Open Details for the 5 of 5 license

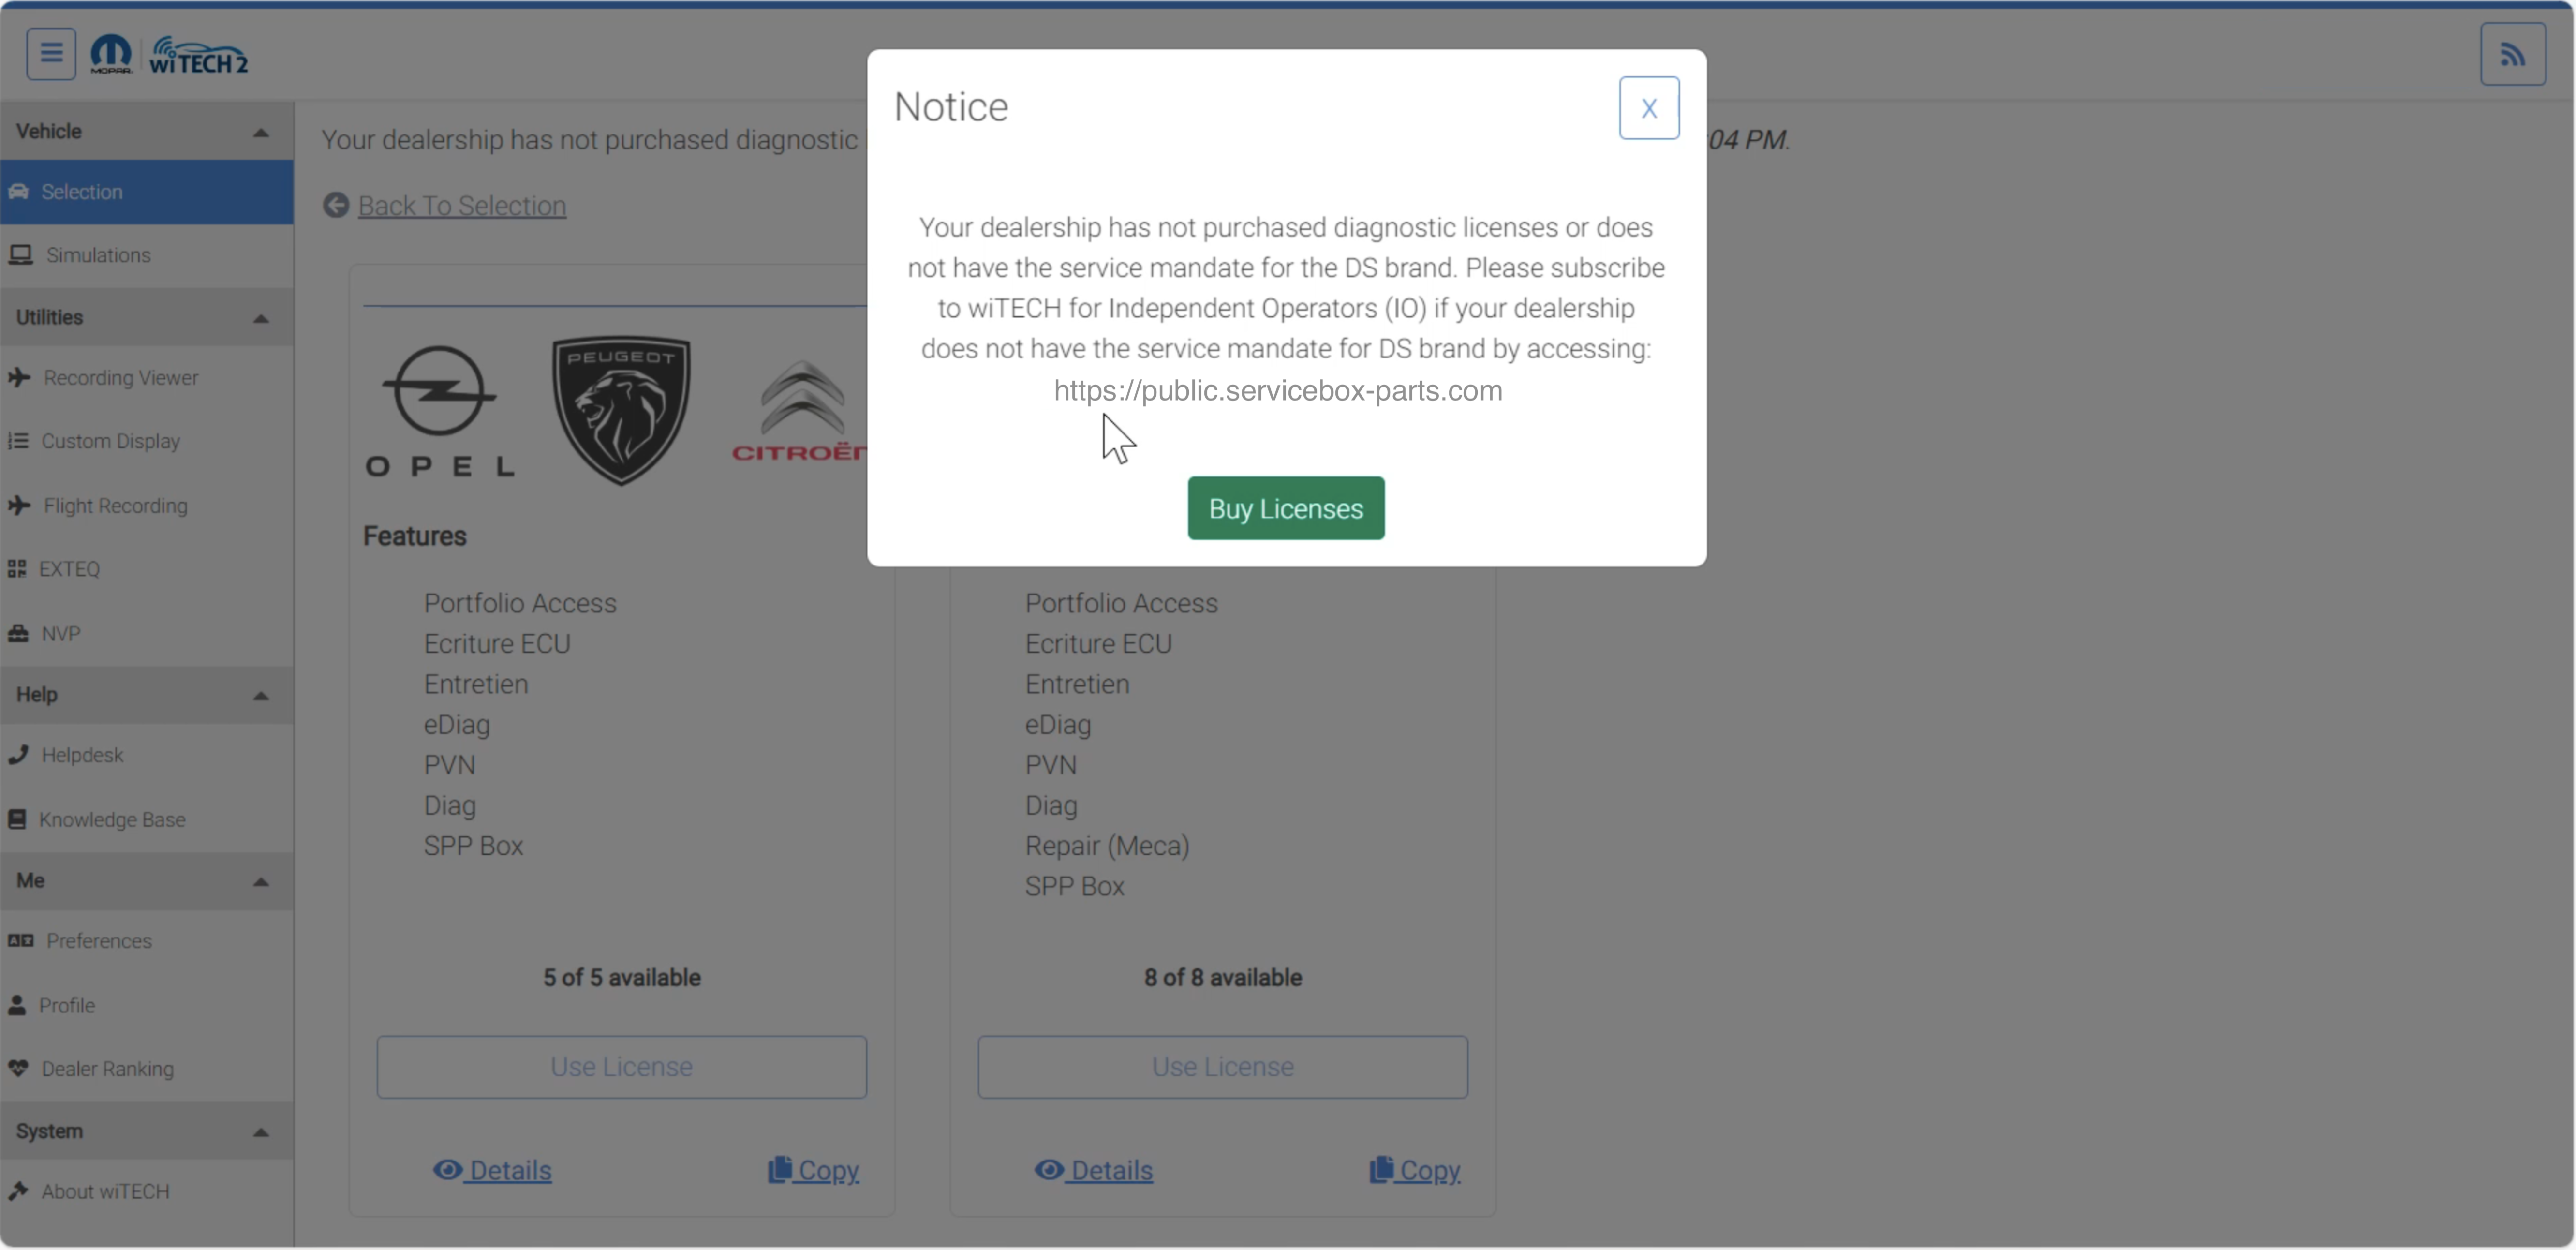pos(492,1170)
